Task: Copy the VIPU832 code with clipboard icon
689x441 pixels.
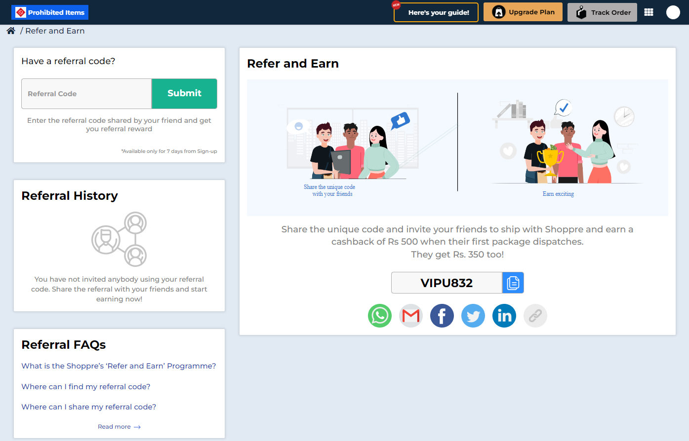Action: coord(513,283)
